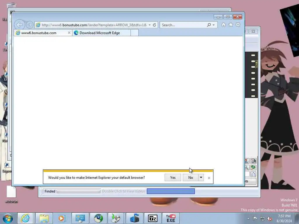299x224 pixels.
Task: Click the blue bar in back window
Action: point(171,191)
